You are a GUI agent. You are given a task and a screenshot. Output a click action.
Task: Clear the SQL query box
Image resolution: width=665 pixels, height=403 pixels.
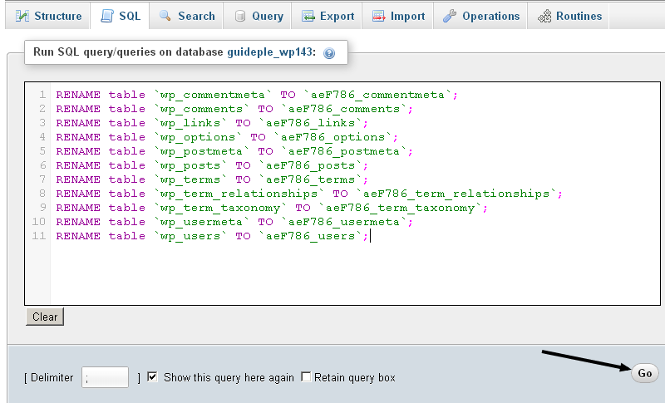(x=45, y=317)
